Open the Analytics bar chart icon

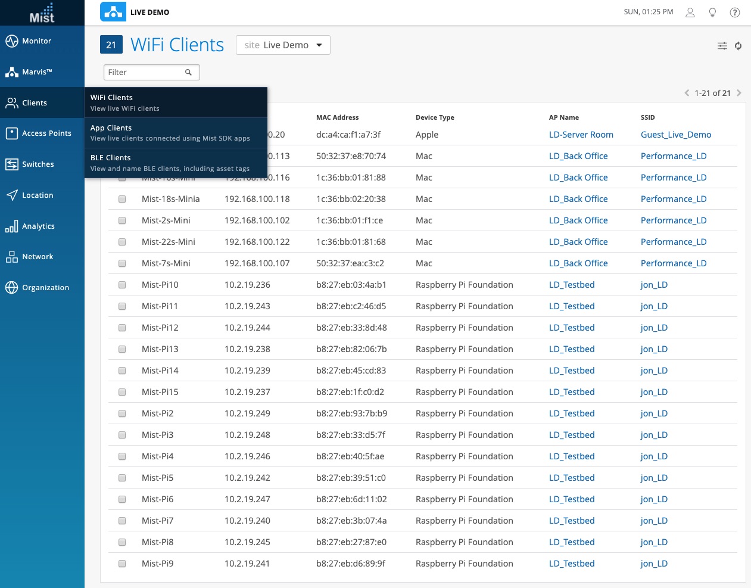12,226
